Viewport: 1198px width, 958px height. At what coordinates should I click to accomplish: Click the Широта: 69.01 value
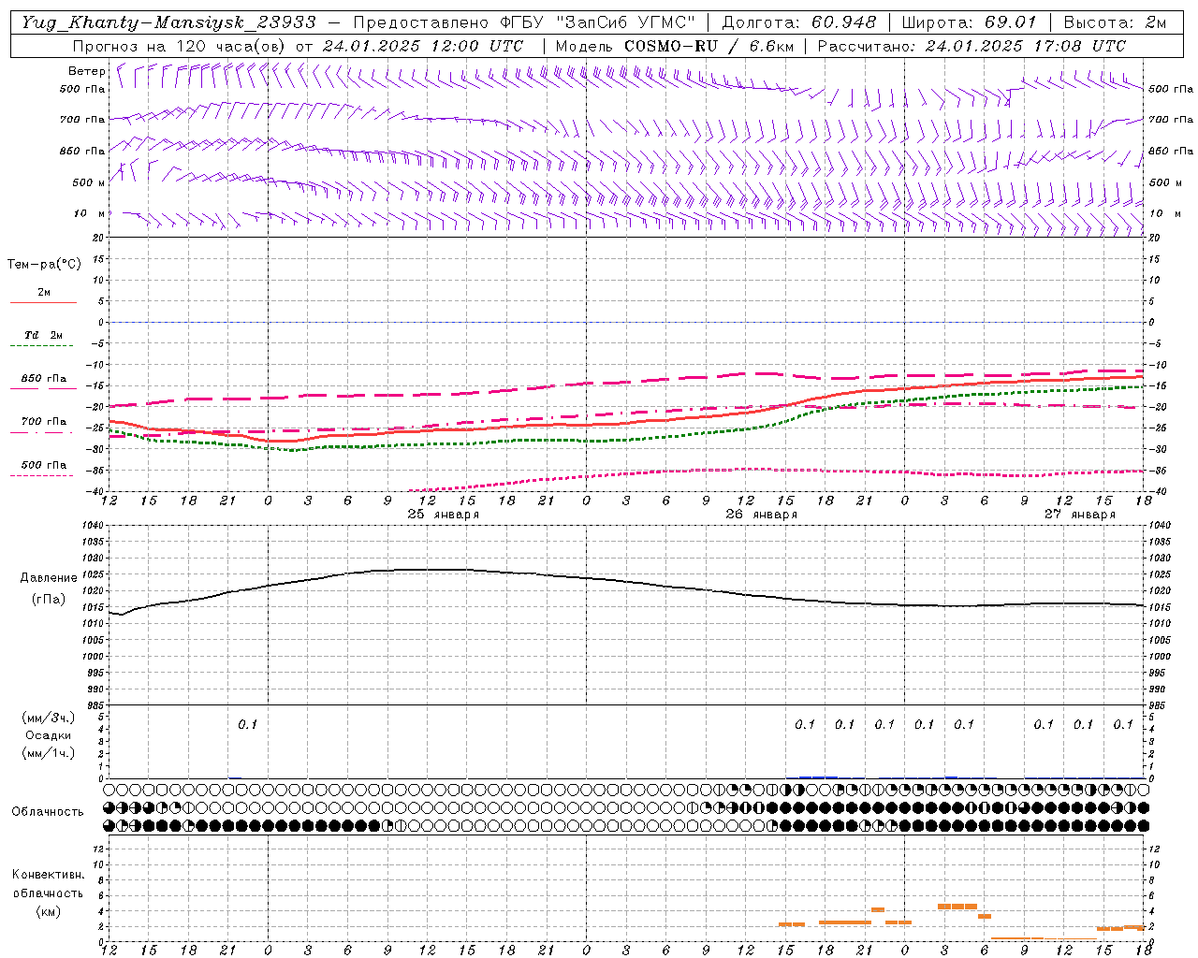[x=969, y=22]
